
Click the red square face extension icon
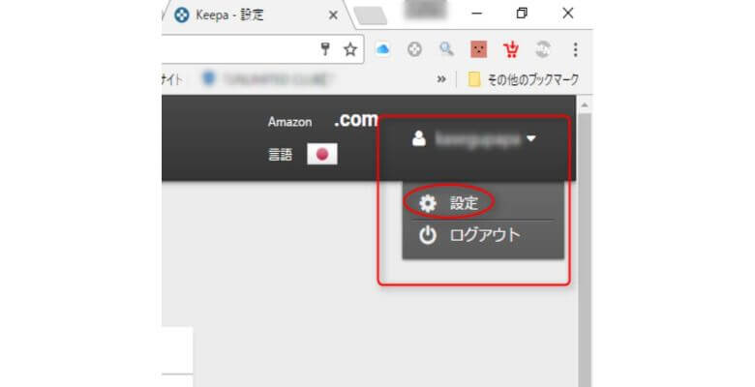478,49
